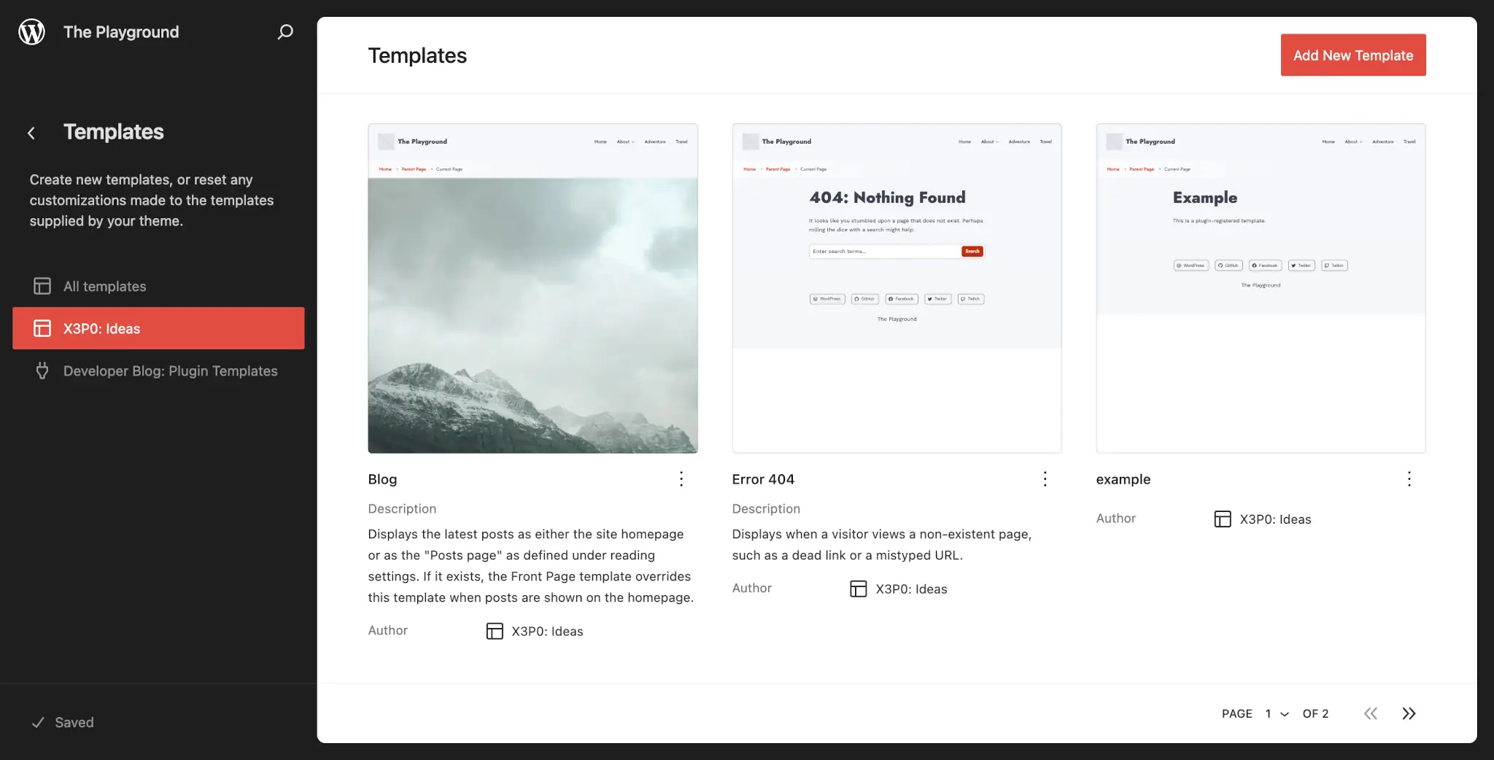Click the WordPress logo icon

click(31, 32)
